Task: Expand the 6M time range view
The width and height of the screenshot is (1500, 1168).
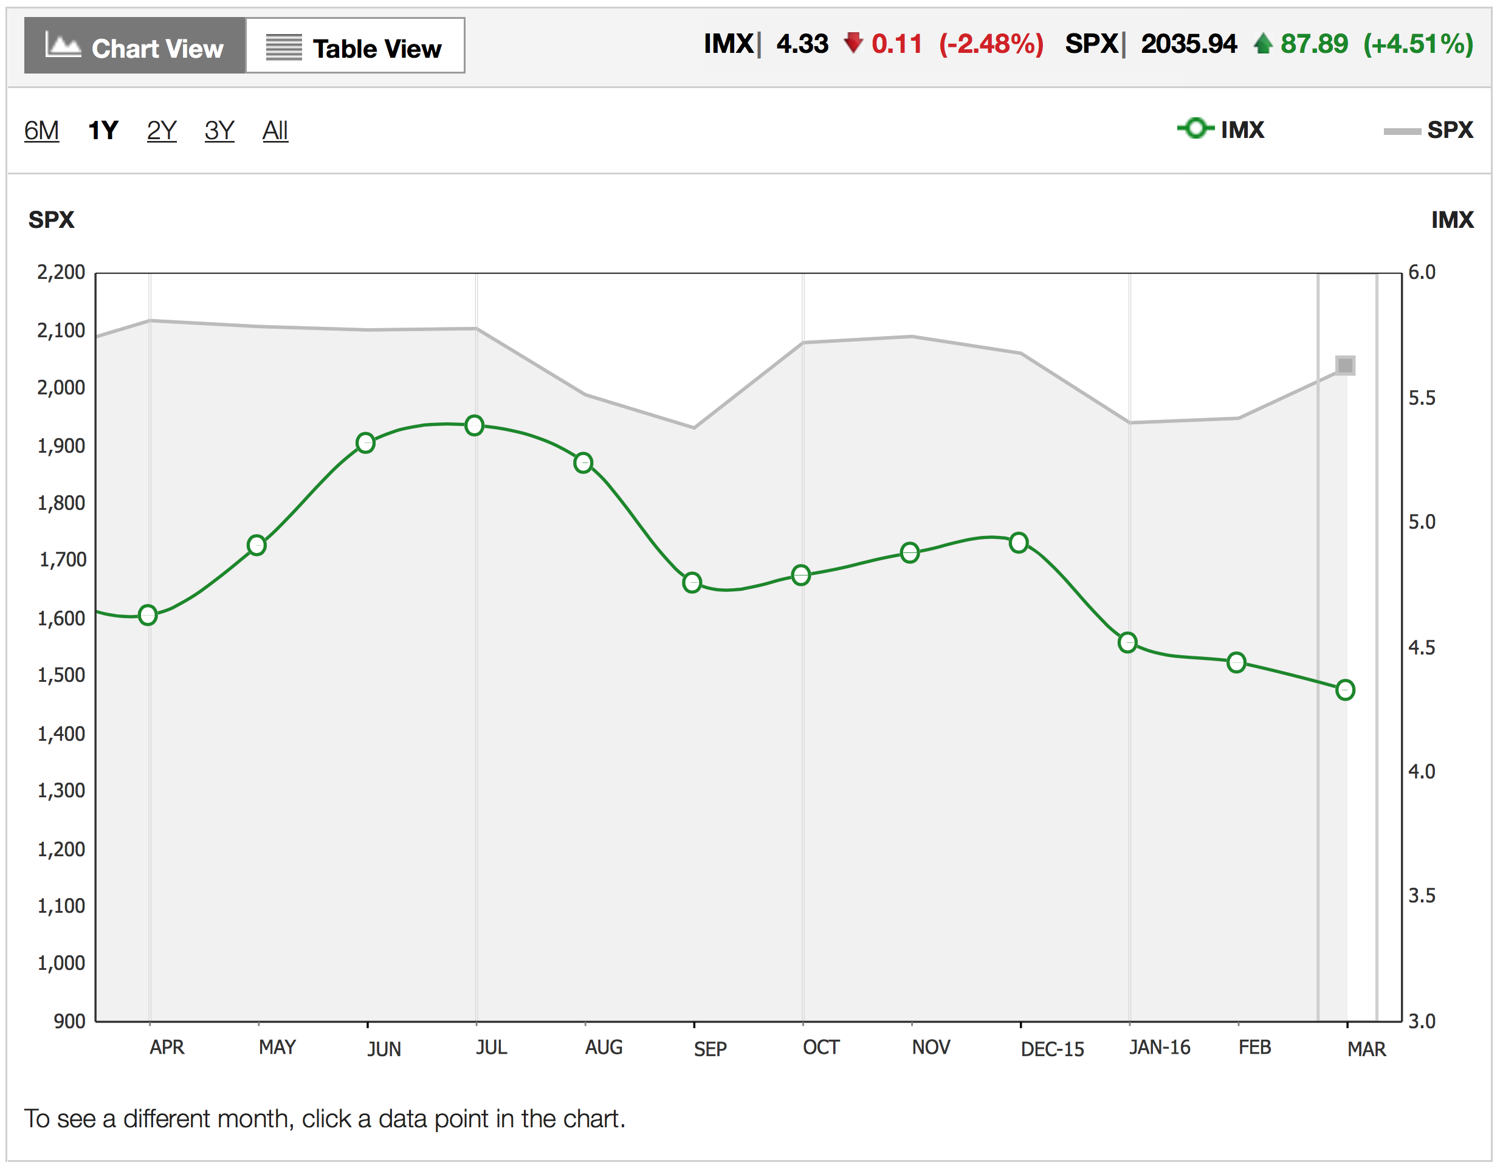Action: click(41, 131)
